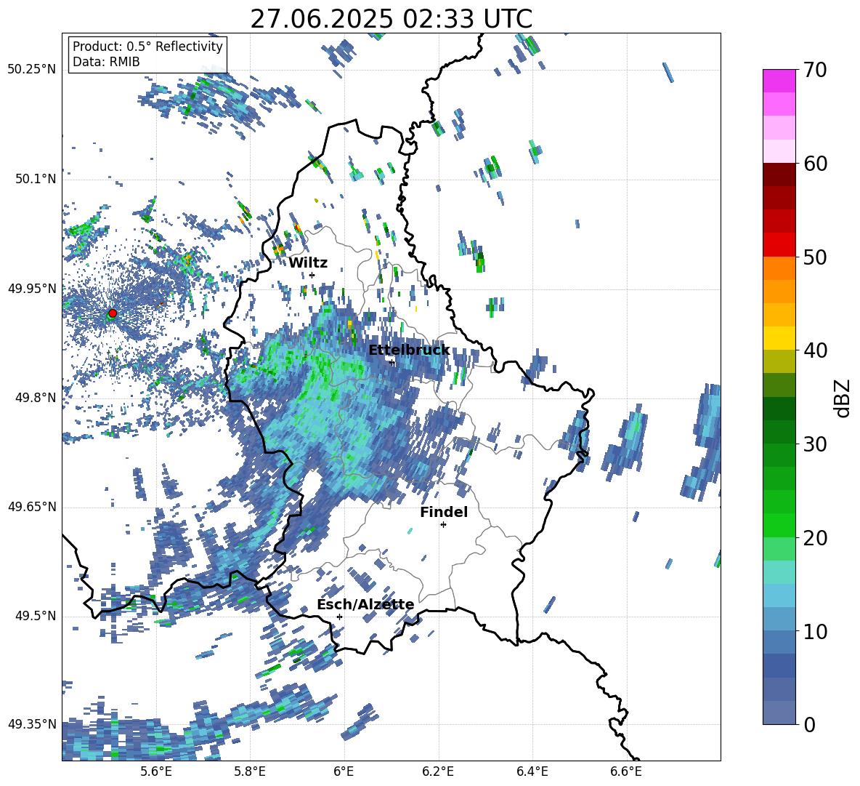Click the Esch/Alzette cross marker
This screenshot has height=786, width=860.
point(339,617)
